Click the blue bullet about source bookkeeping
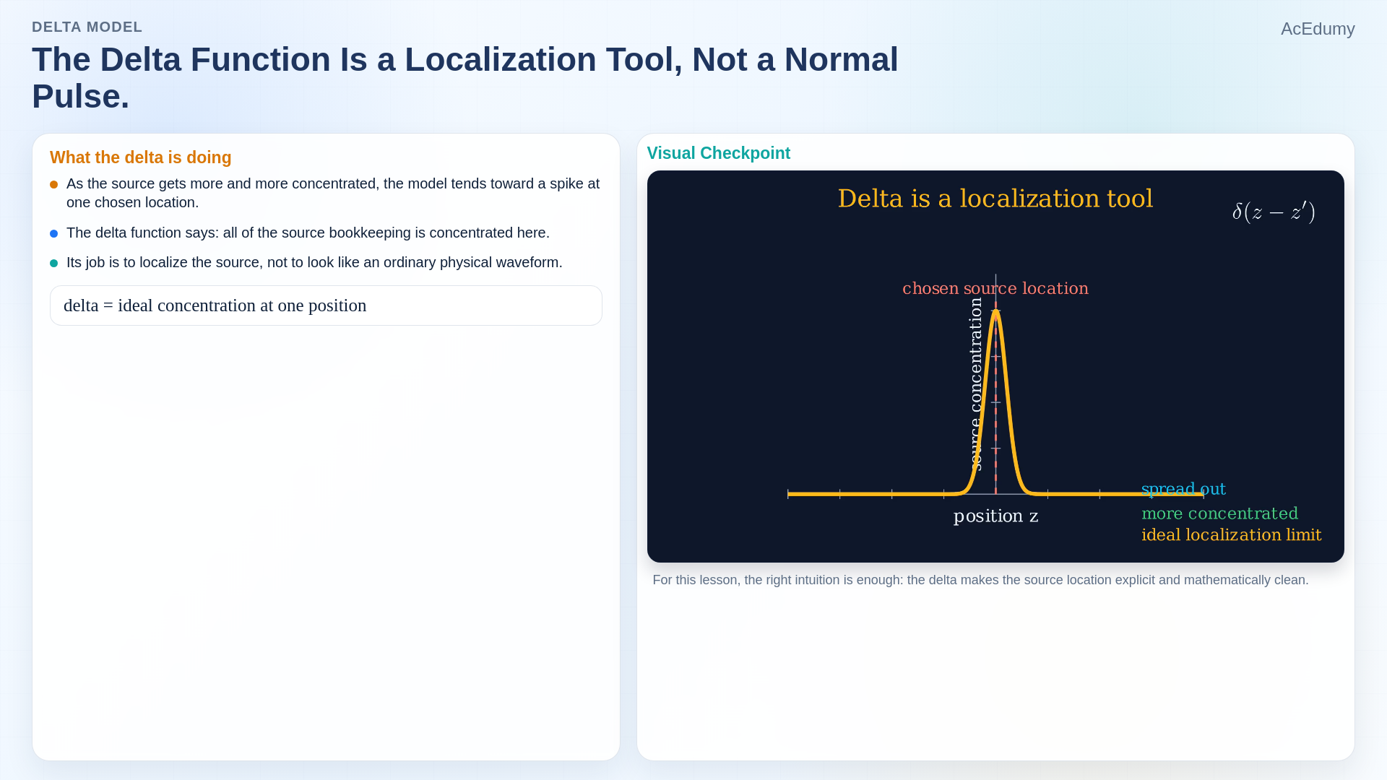 (53, 234)
